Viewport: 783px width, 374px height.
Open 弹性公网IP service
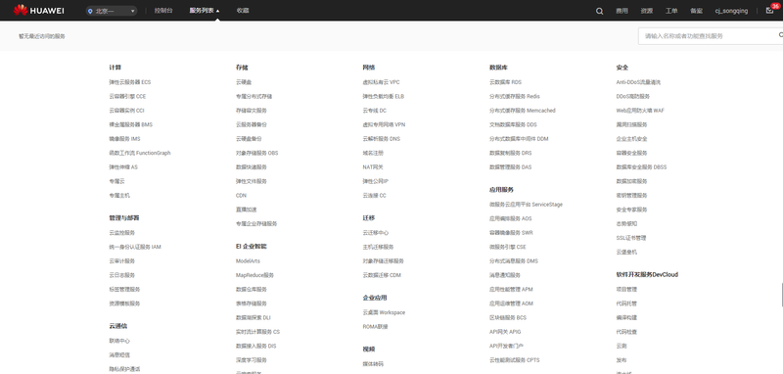click(376, 181)
